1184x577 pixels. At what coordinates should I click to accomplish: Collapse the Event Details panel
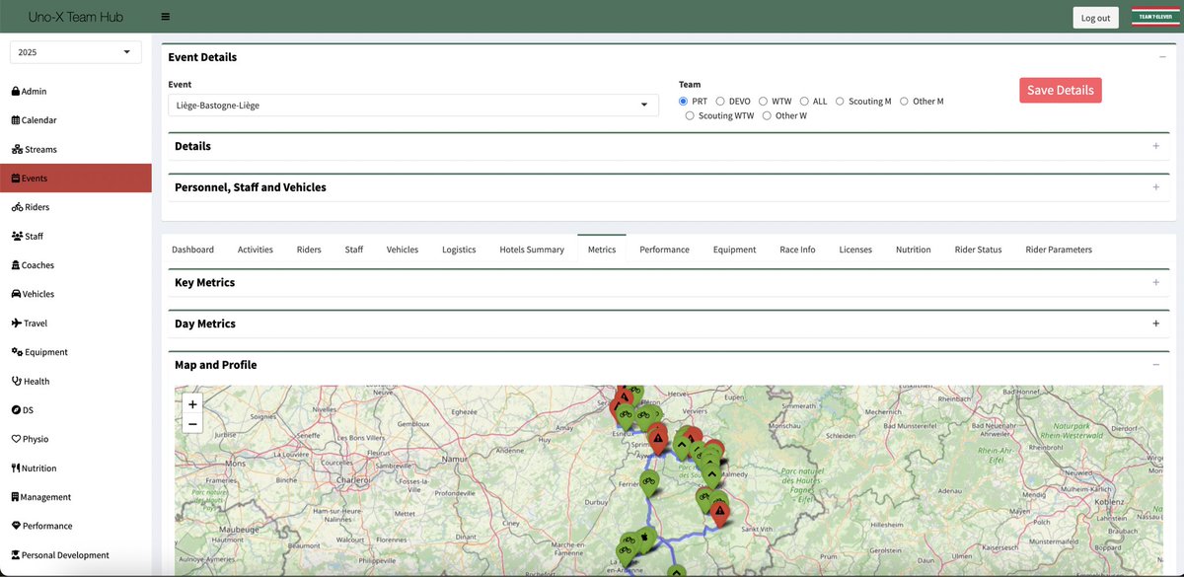pos(1162,57)
